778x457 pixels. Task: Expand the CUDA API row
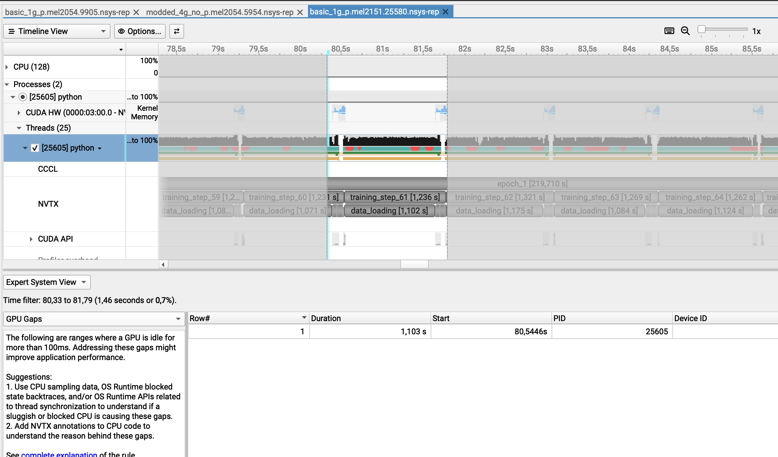31,239
